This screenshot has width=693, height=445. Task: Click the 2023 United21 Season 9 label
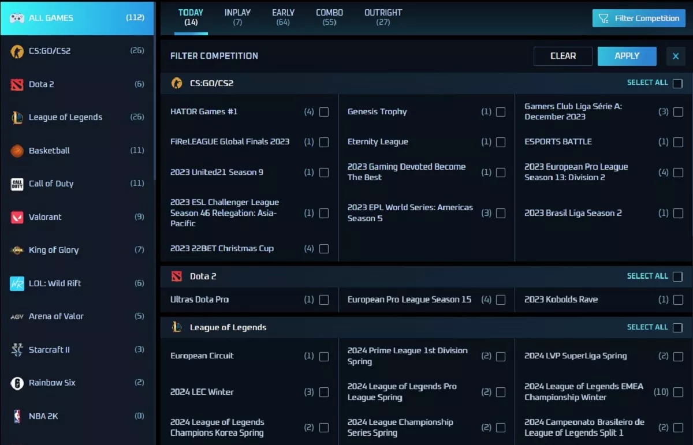(x=217, y=172)
